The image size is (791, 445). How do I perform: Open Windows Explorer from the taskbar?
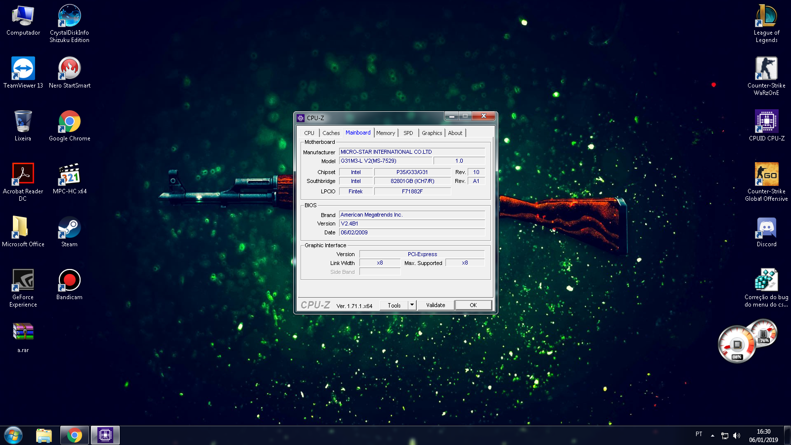coord(44,436)
